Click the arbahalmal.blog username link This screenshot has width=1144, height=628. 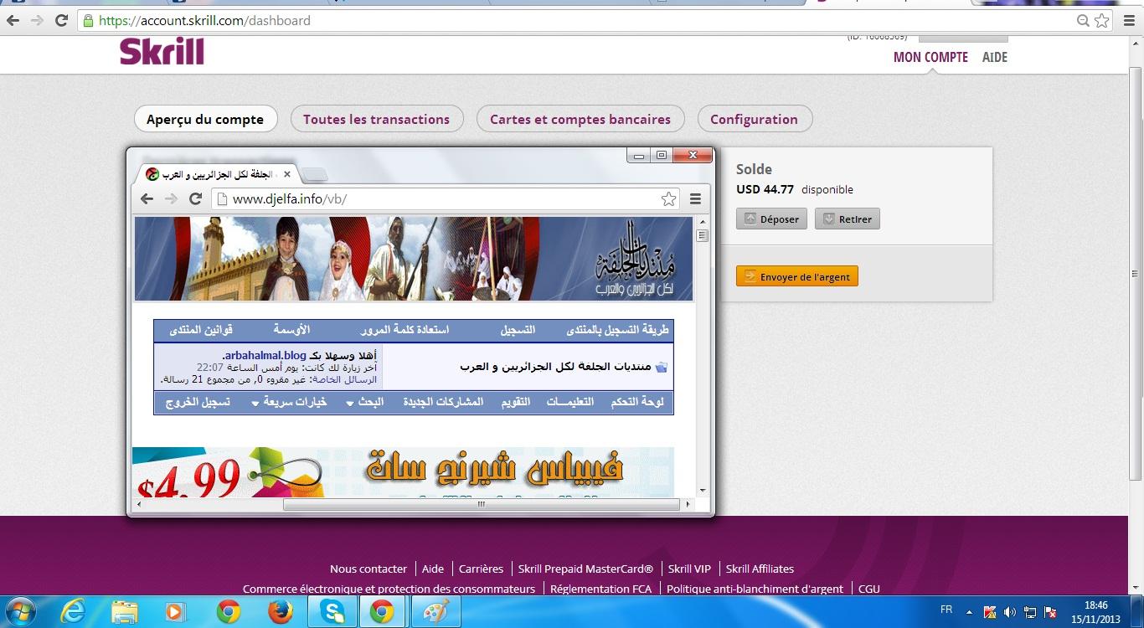(x=265, y=355)
